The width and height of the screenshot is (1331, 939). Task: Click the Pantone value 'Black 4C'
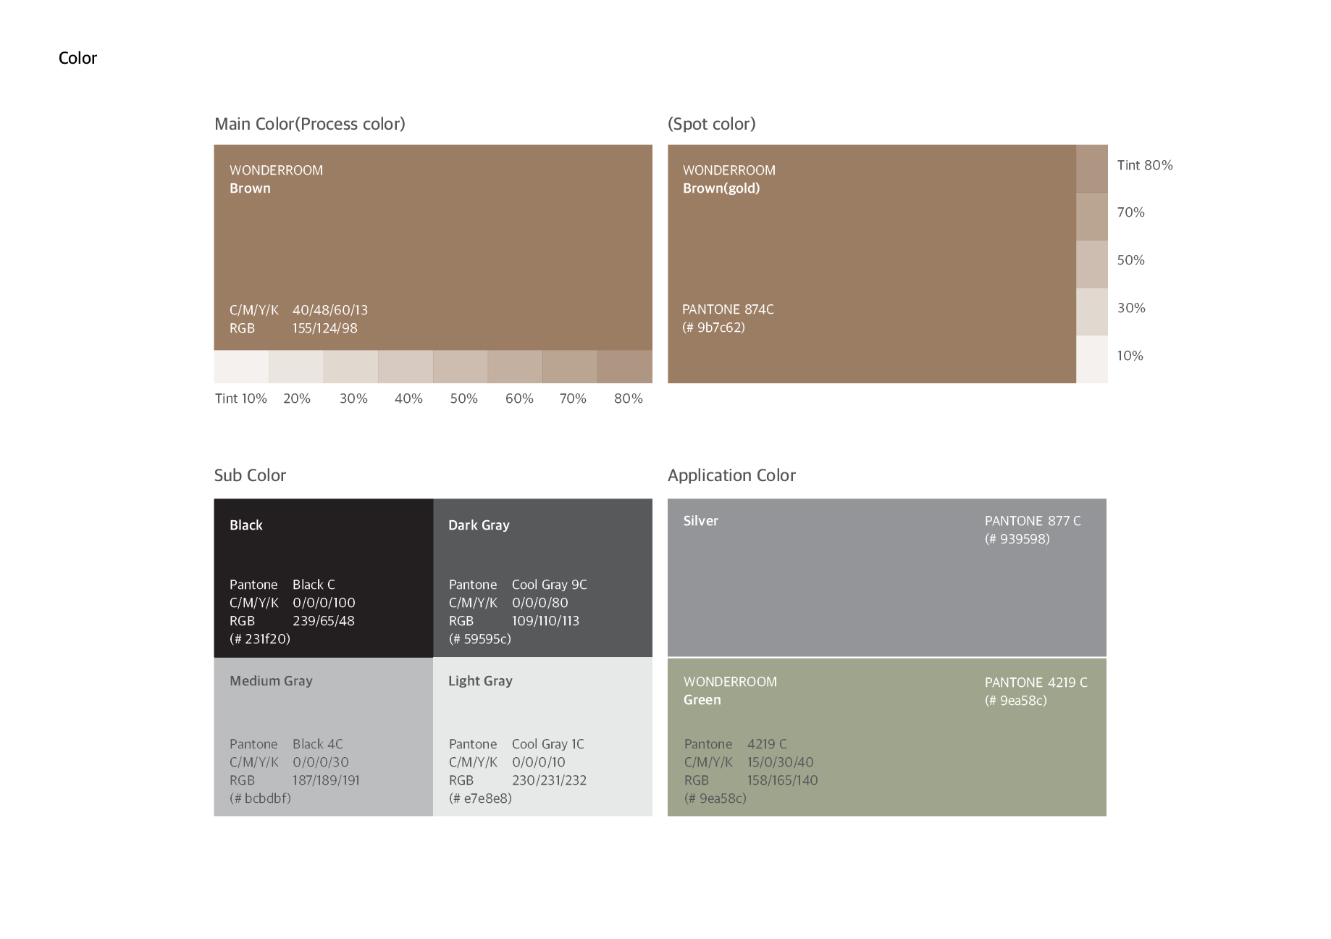coord(318,744)
